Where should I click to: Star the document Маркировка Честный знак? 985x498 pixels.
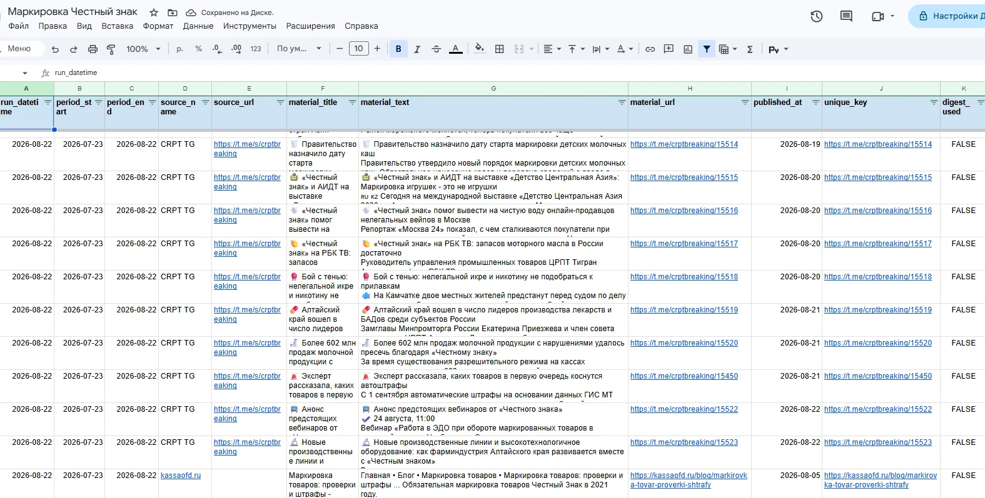[x=154, y=12]
